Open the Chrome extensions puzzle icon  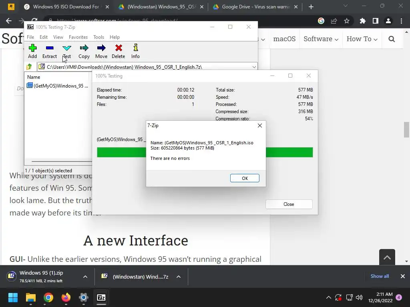tap(362, 21)
